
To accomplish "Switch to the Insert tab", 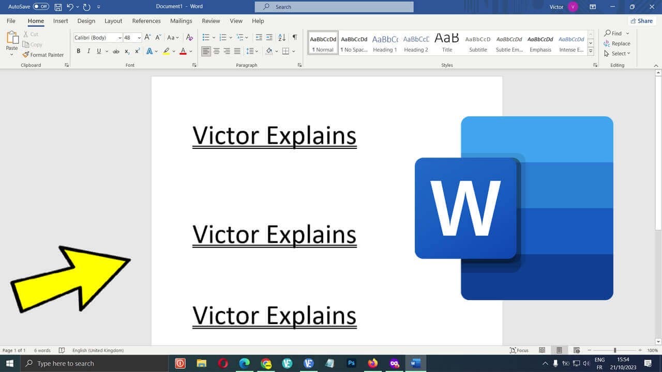I will point(61,21).
